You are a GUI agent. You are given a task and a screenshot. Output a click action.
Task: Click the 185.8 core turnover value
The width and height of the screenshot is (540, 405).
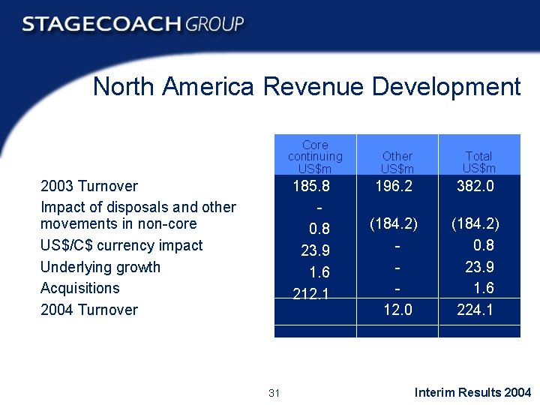pos(311,186)
